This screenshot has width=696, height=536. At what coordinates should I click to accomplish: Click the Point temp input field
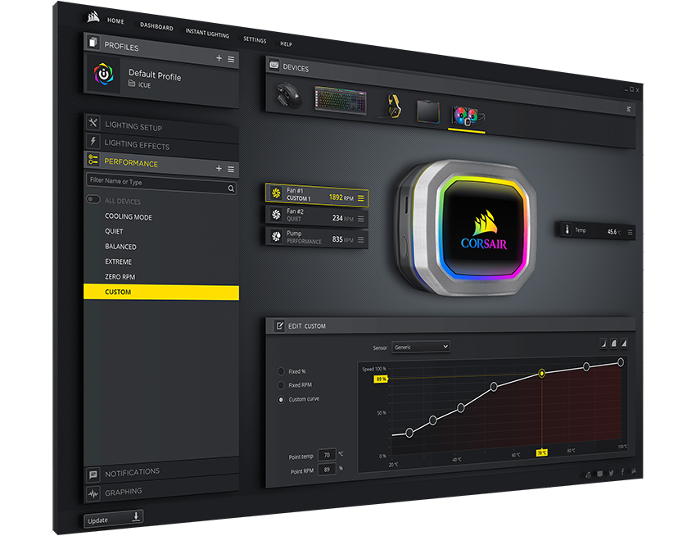click(328, 455)
